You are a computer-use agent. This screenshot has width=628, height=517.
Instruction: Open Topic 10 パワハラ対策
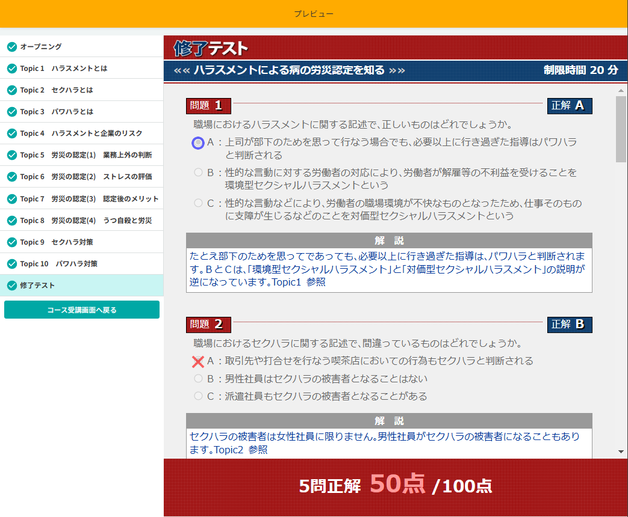tap(82, 263)
